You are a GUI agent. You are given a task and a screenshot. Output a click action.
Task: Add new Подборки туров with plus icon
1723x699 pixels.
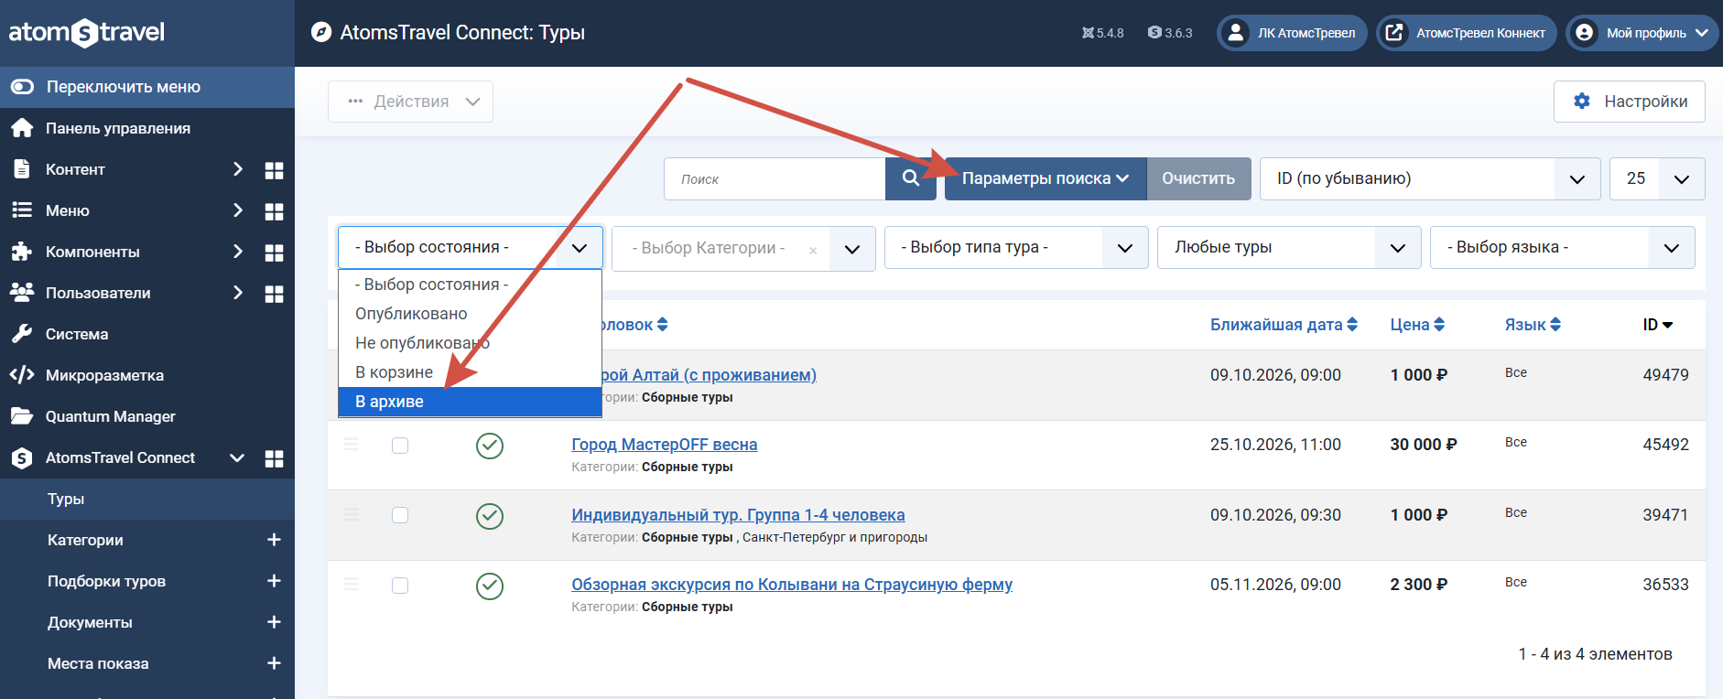274,581
